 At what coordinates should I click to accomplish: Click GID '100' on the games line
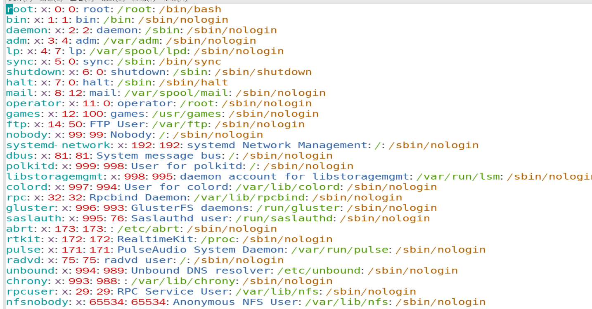(93, 114)
